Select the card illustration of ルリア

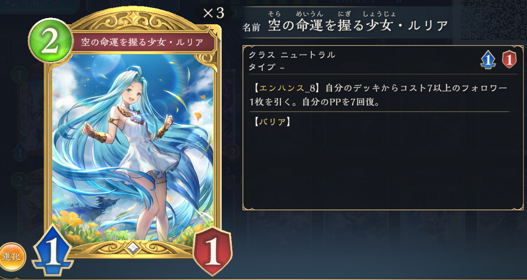[133, 149]
